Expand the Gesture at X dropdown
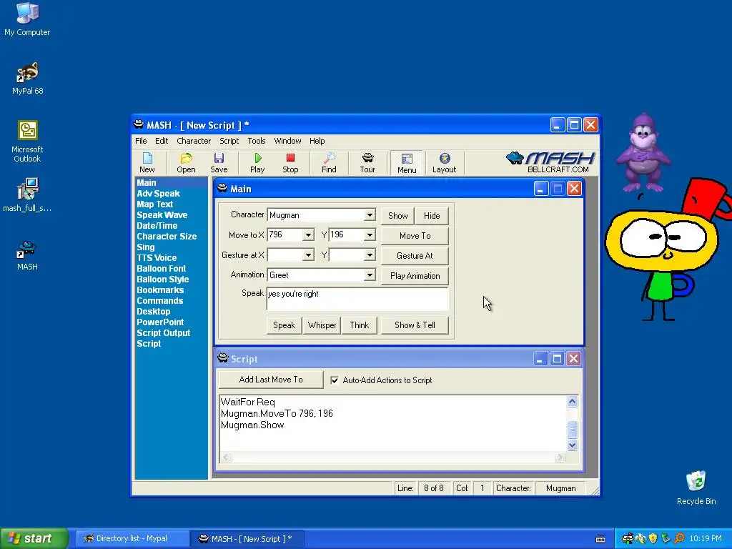This screenshot has height=549, width=732. (308, 255)
